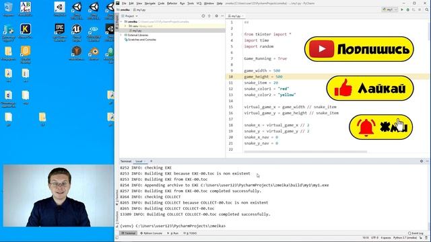Open Epic Games Launcher desktop icon
This screenshot has height=242, width=431.
[x=60, y=32]
